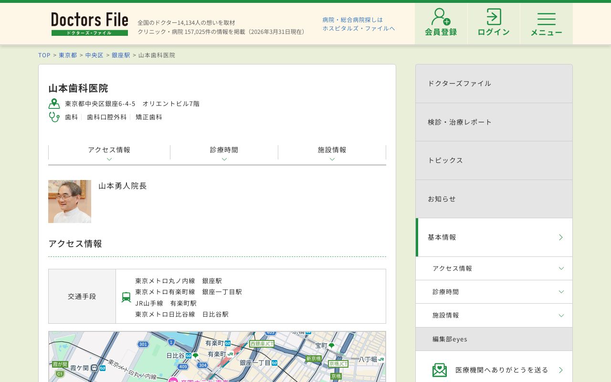Screen dimensions: 611x382
Task: Select 基本情報 sidebar item
Action: 494,237
